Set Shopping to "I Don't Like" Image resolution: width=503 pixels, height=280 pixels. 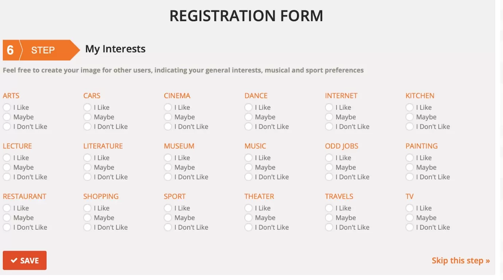click(87, 227)
